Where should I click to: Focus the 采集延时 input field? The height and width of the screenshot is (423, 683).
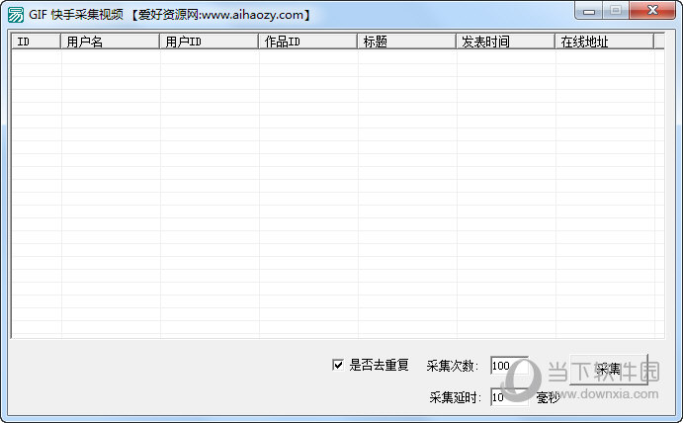click(509, 397)
